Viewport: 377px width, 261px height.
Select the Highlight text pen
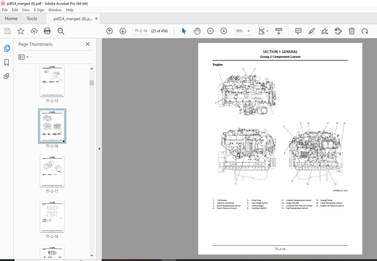point(312,31)
